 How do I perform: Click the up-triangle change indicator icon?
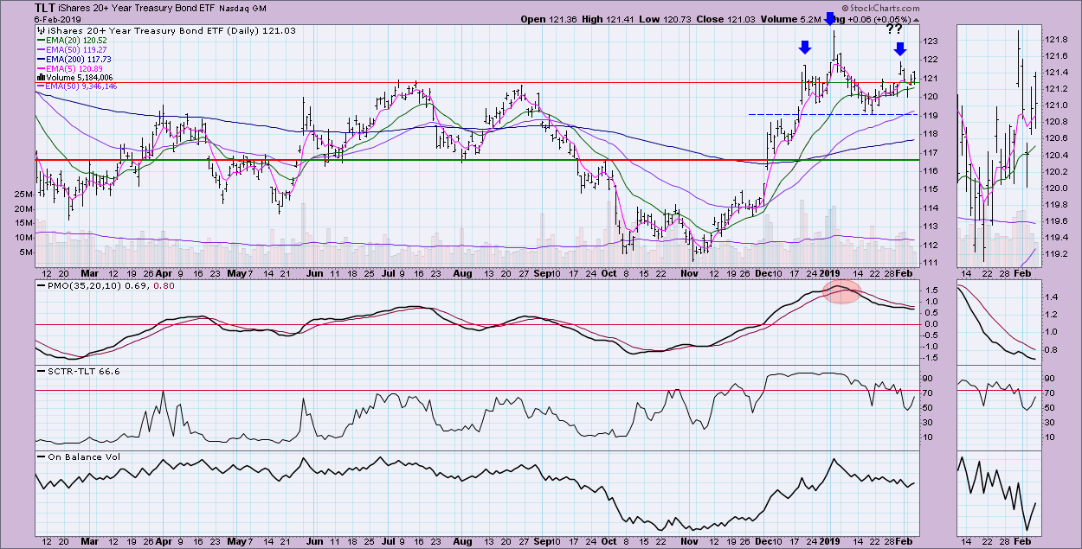917,19
